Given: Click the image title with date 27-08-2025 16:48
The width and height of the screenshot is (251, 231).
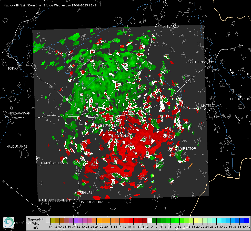Looking at the screenshot, I should pyautogui.click(x=50, y=5).
